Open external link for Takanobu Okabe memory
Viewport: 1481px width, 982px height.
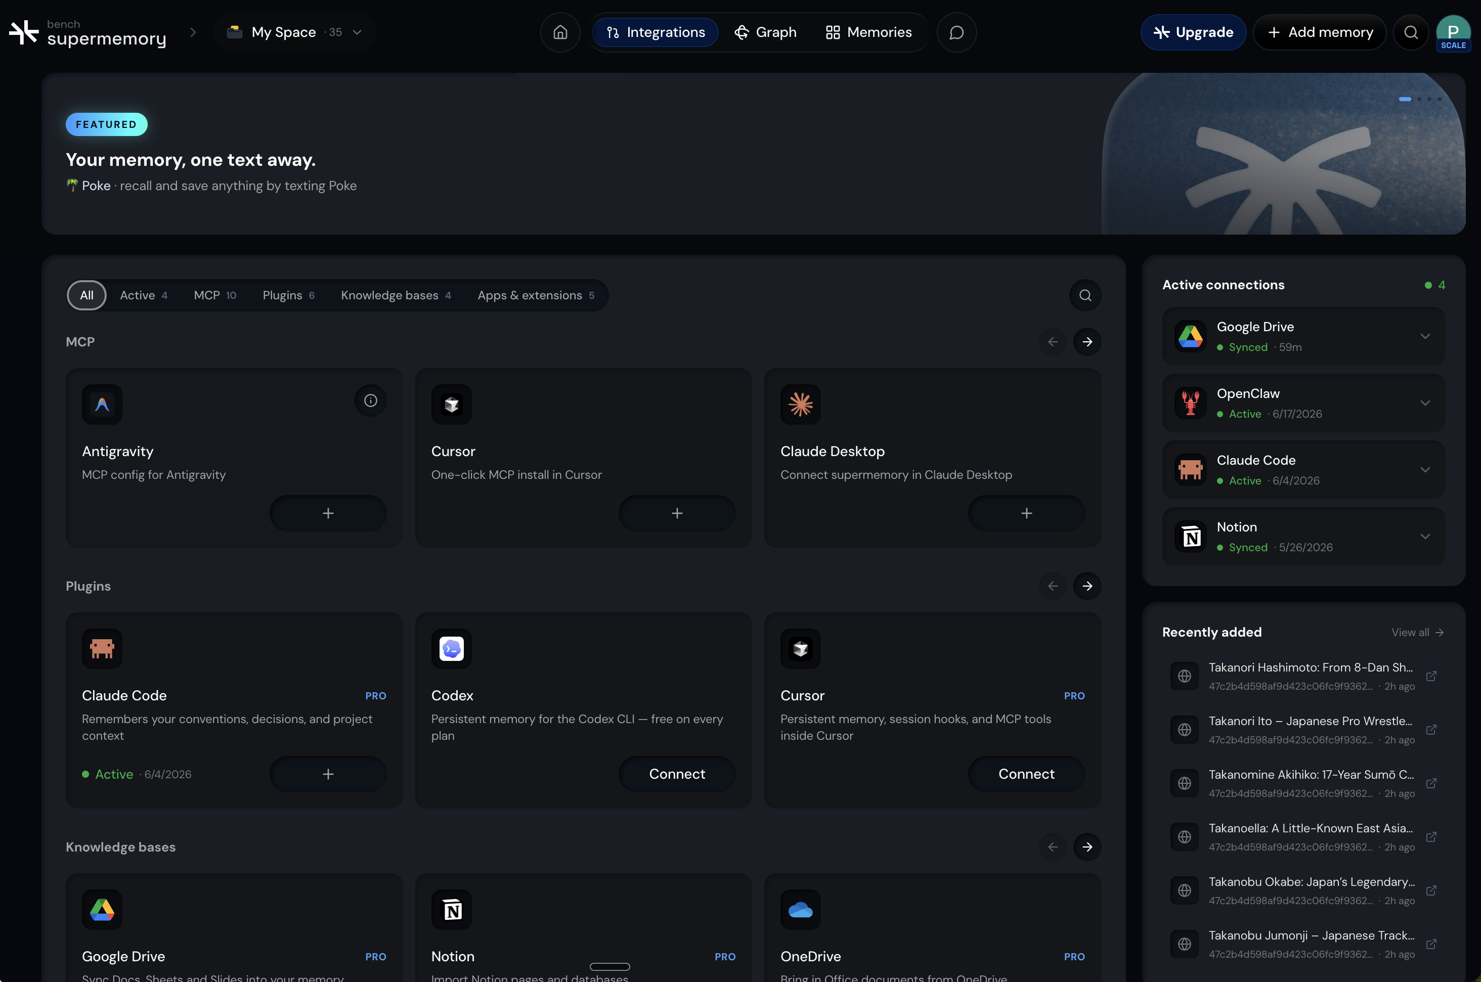coord(1431,890)
